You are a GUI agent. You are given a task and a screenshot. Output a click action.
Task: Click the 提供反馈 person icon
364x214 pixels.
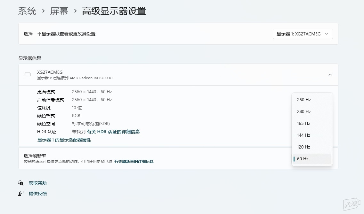21,194
